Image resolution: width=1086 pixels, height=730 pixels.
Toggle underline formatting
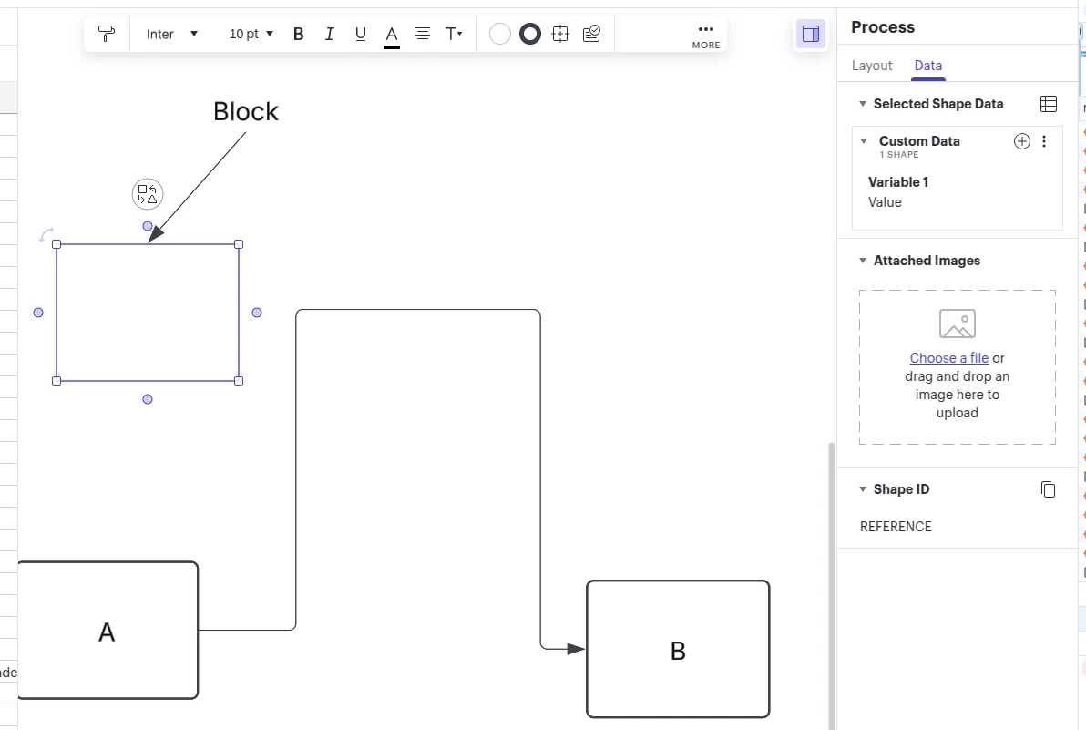[360, 34]
